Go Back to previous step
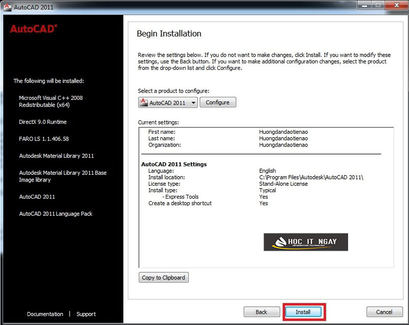Image resolution: width=409 pixels, height=325 pixels. [262, 312]
